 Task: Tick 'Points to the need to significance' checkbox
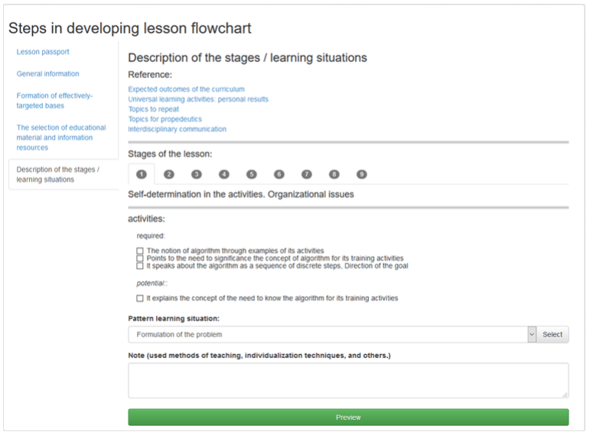[140, 258]
